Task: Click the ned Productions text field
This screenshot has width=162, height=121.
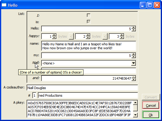Action: pos(88,95)
